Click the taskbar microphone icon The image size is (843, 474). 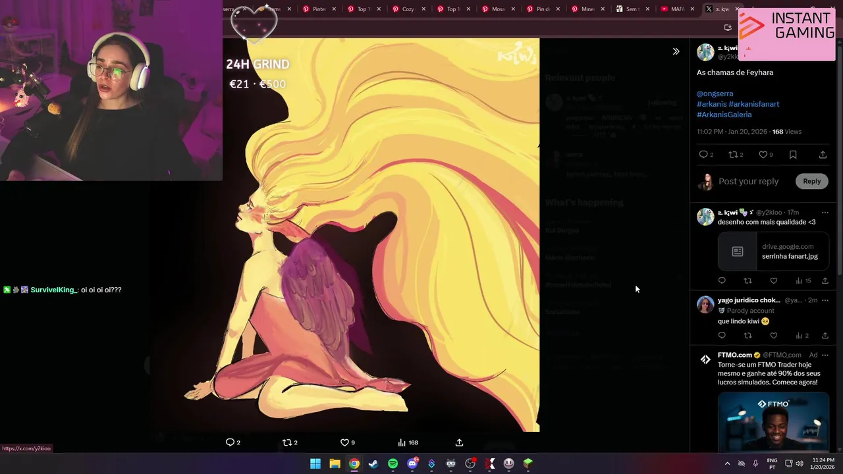pyautogui.click(x=755, y=463)
